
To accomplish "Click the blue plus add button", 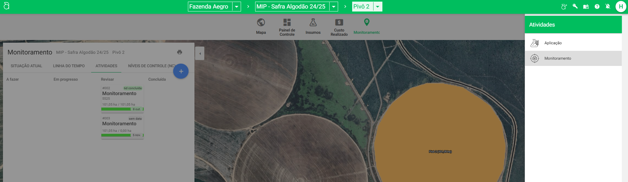I will [181, 71].
